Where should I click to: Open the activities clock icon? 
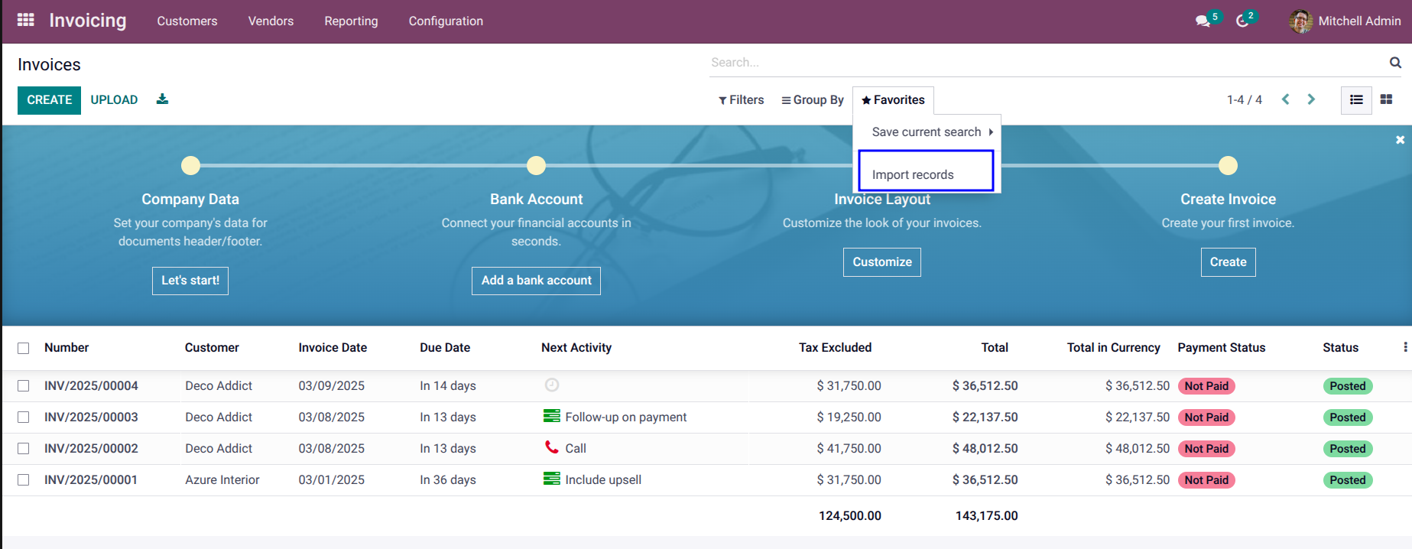1242,21
